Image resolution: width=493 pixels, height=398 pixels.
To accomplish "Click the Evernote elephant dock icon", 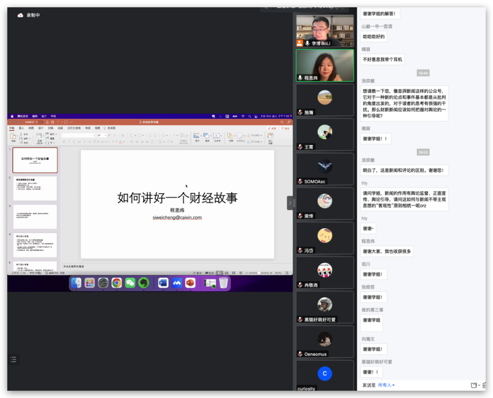I will click(x=144, y=283).
